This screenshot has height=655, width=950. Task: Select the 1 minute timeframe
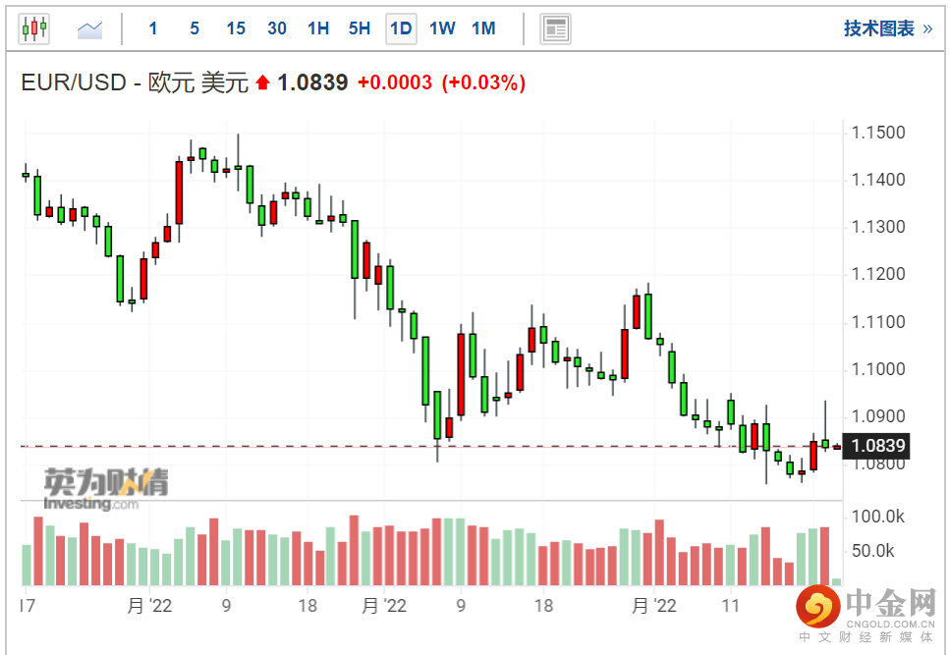click(153, 28)
